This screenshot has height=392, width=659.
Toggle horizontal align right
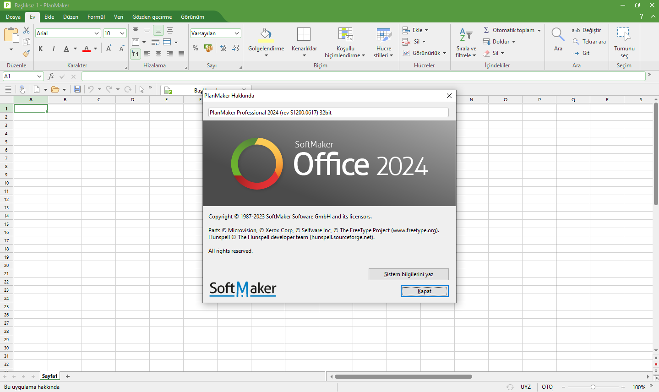click(x=170, y=54)
